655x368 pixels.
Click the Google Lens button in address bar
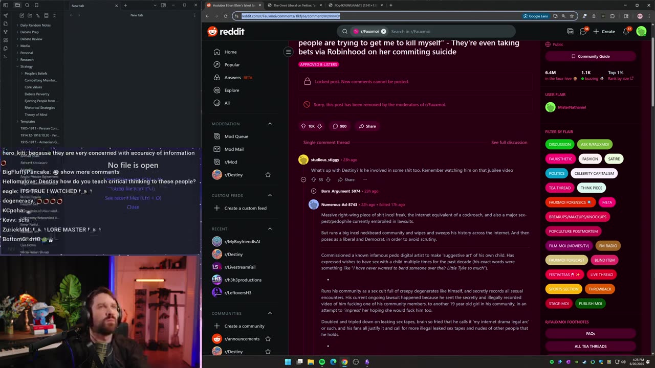click(536, 16)
